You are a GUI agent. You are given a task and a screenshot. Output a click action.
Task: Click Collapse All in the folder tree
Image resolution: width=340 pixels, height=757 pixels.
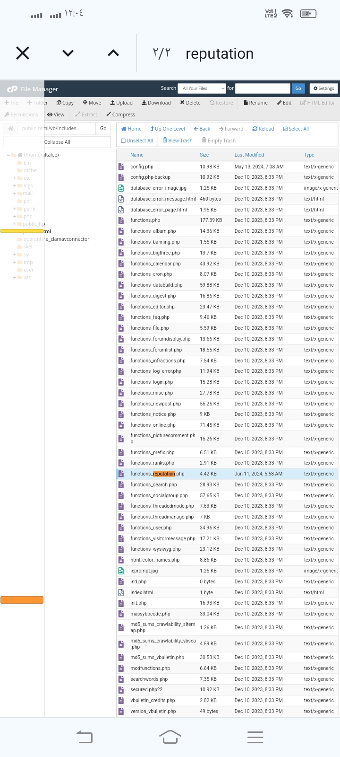(x=57, y=142)
